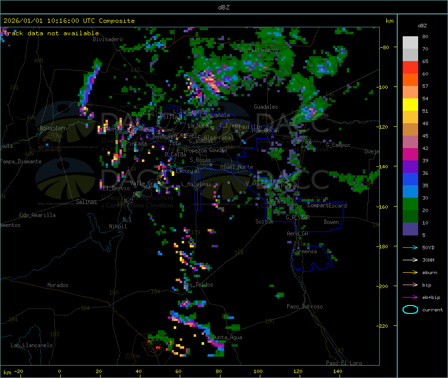The image size is (448, 378).
Task: Click the 'km' label at bottom left
Action: (7, 373)
